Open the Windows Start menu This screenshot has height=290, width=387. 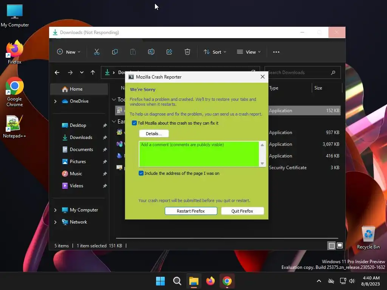pyautogui.click(x=160, y=281)
